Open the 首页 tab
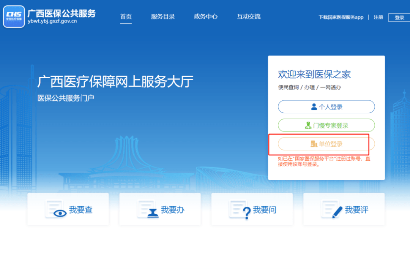Viewport: 410px width, 269px height. pos(126,16)
